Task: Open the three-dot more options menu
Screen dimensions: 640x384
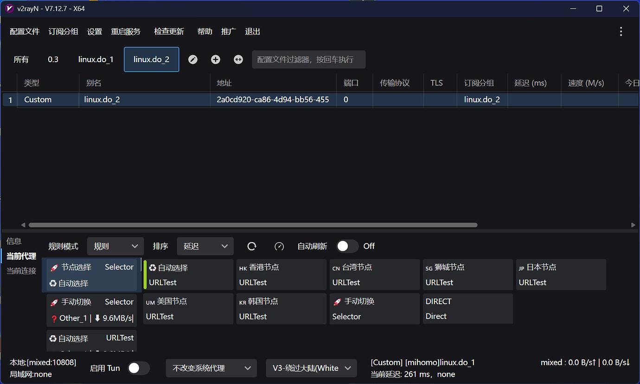Action: [x=621, y=32]
